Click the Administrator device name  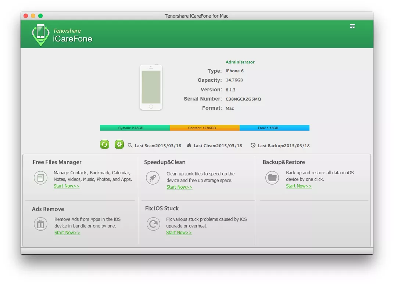tap(240, 62)
